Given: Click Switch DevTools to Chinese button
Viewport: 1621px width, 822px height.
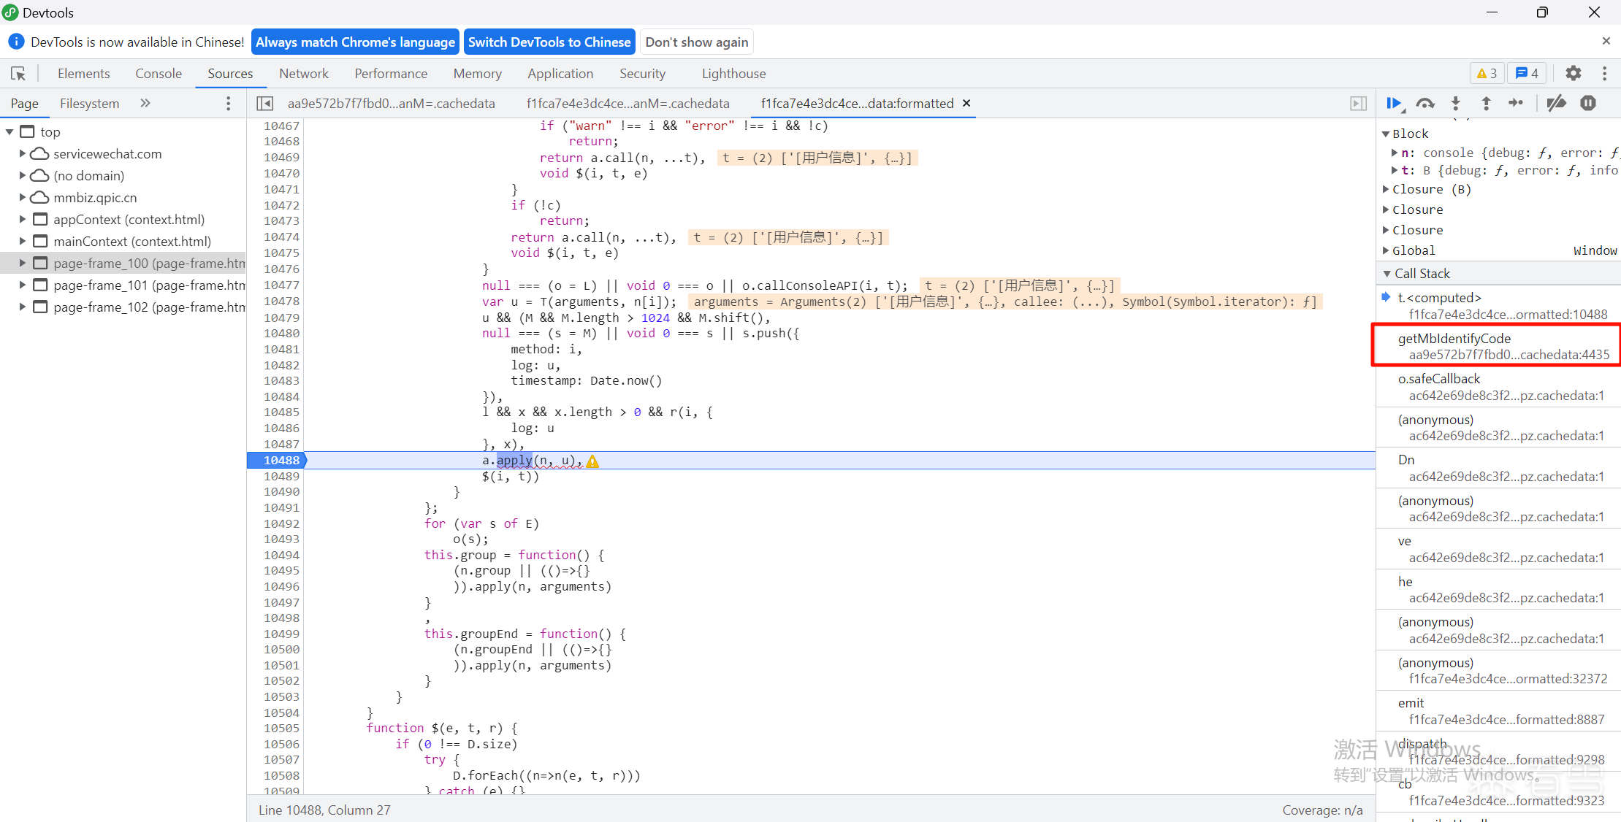Looking at the screenshot, I should tap(549, 42).
